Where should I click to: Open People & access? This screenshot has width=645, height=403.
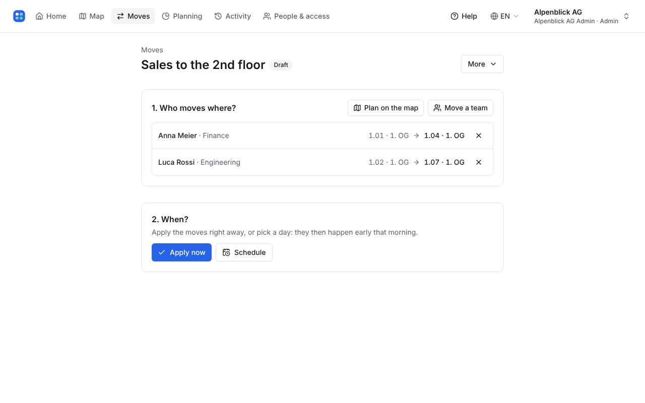(296, 16)
